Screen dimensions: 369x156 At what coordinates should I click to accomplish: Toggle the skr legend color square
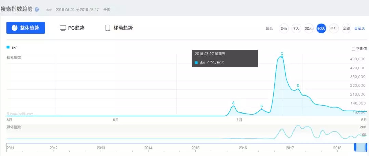pos(8,47)
